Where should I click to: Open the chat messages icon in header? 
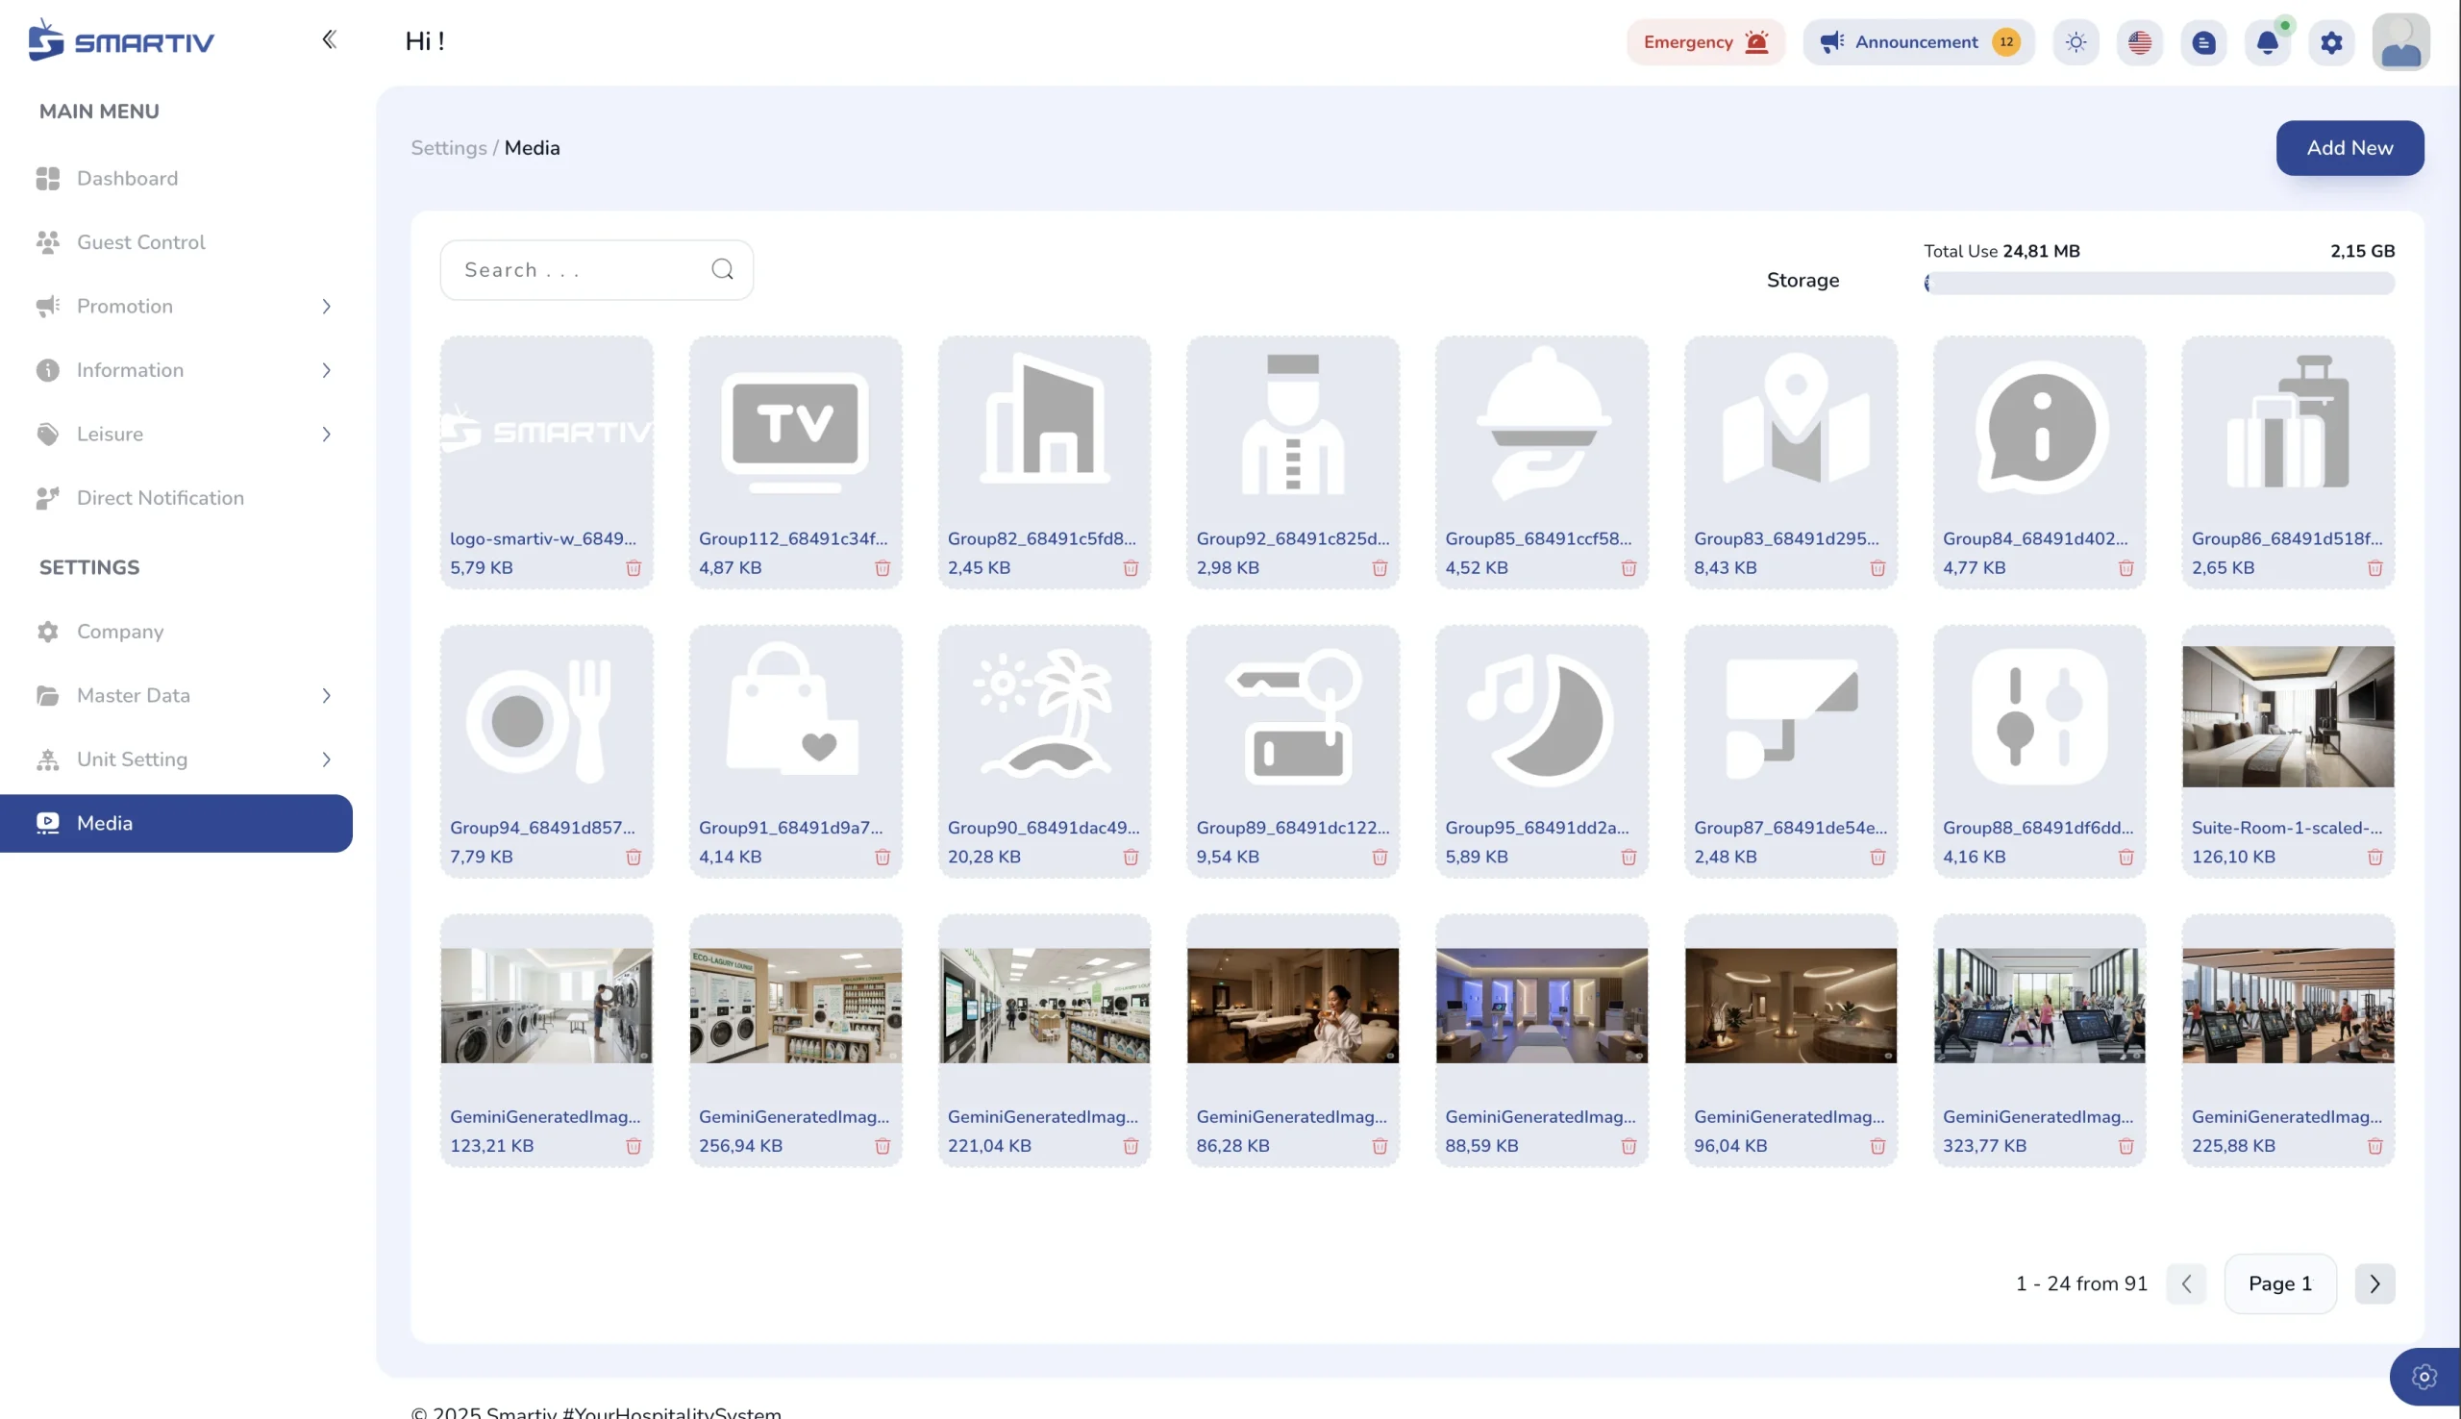2203,42
